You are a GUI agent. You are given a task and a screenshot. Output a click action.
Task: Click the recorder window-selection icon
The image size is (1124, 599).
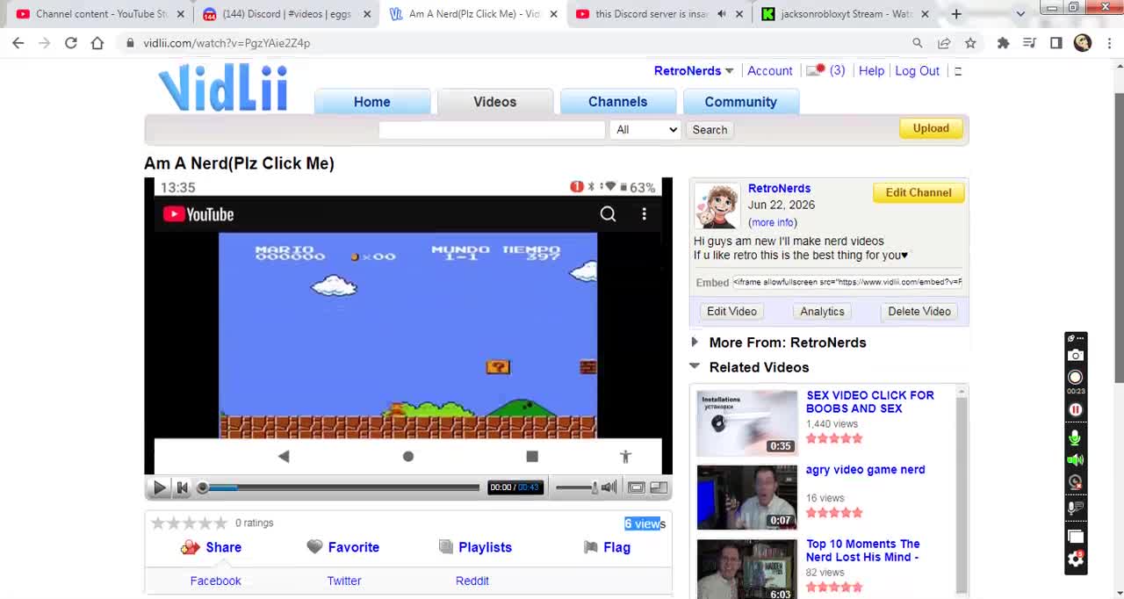tap(1076, 537)
